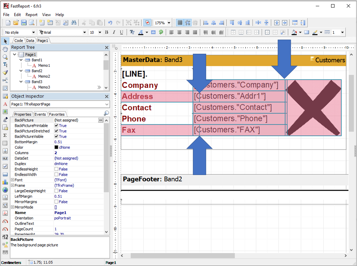Image resolution: width=357 pixels, height=266 pixels.
Task: Insert a Text object with A tool
Action: pos(5,104)
